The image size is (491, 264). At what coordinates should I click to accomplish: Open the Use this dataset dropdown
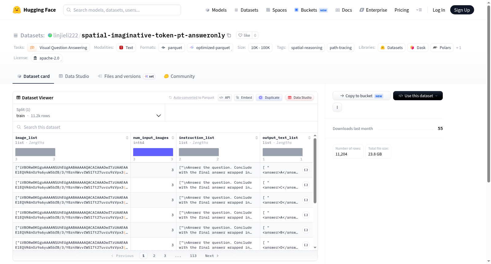click(x=418, y=96)
